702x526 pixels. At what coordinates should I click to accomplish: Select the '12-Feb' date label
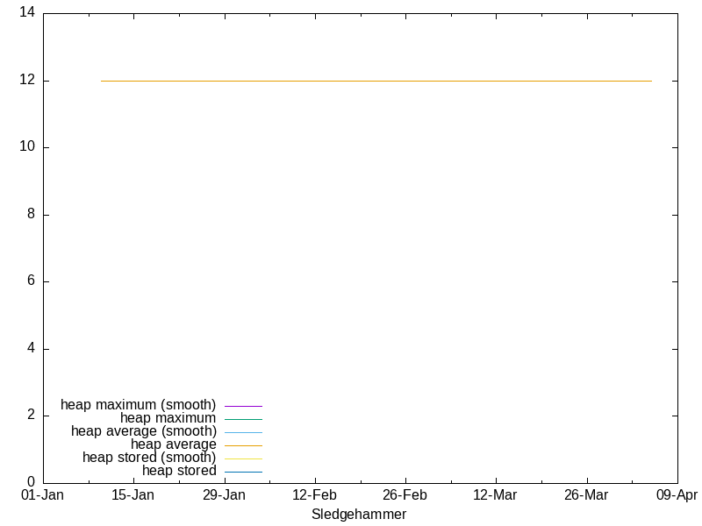(314, 495)
